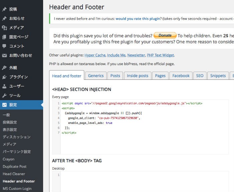
Task: Click the plug icon beside プラグイン
Action: pos(4,77)
